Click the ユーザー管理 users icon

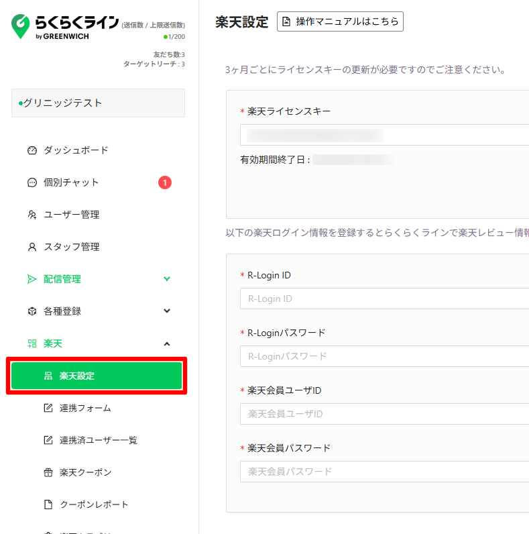pos(32,215)
